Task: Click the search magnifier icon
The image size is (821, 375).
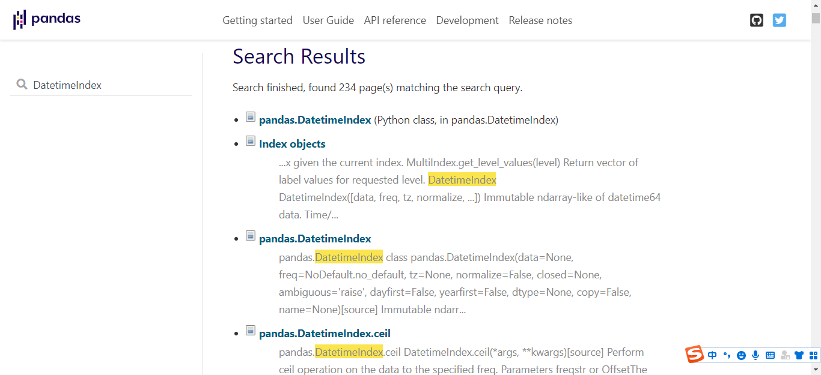Action: 22,85
